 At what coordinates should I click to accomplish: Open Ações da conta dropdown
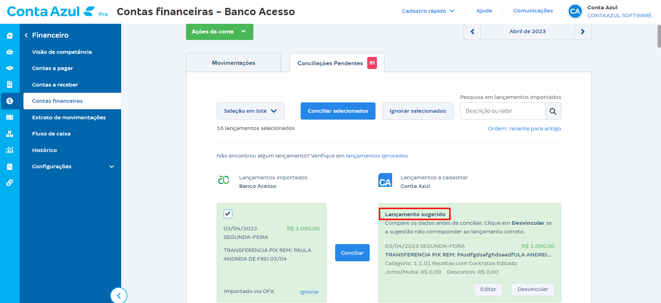coord(220,32)
